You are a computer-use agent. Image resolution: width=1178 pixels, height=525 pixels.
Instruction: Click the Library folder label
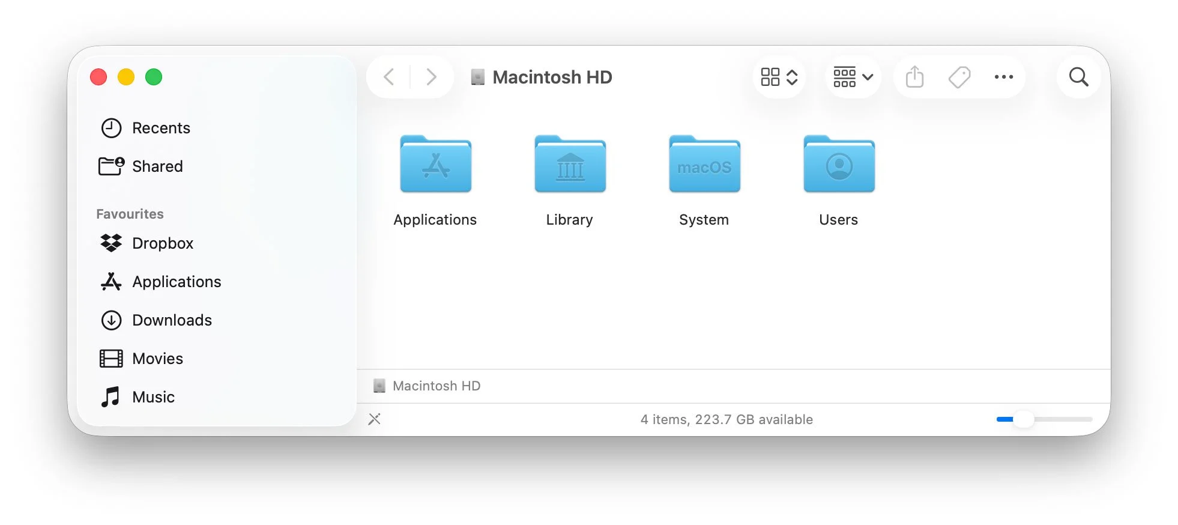(x=570, y=220)
